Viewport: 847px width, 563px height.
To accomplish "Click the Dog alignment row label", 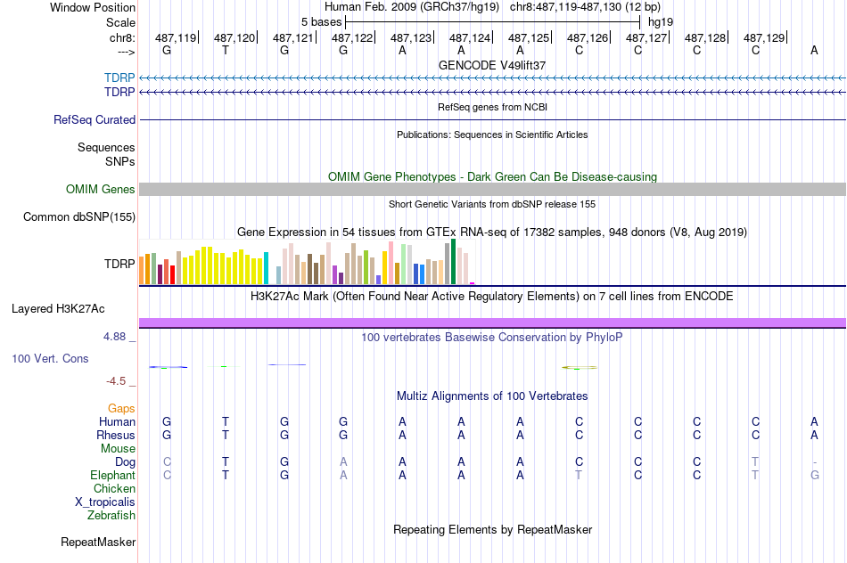I will click(x=125, y=462).
